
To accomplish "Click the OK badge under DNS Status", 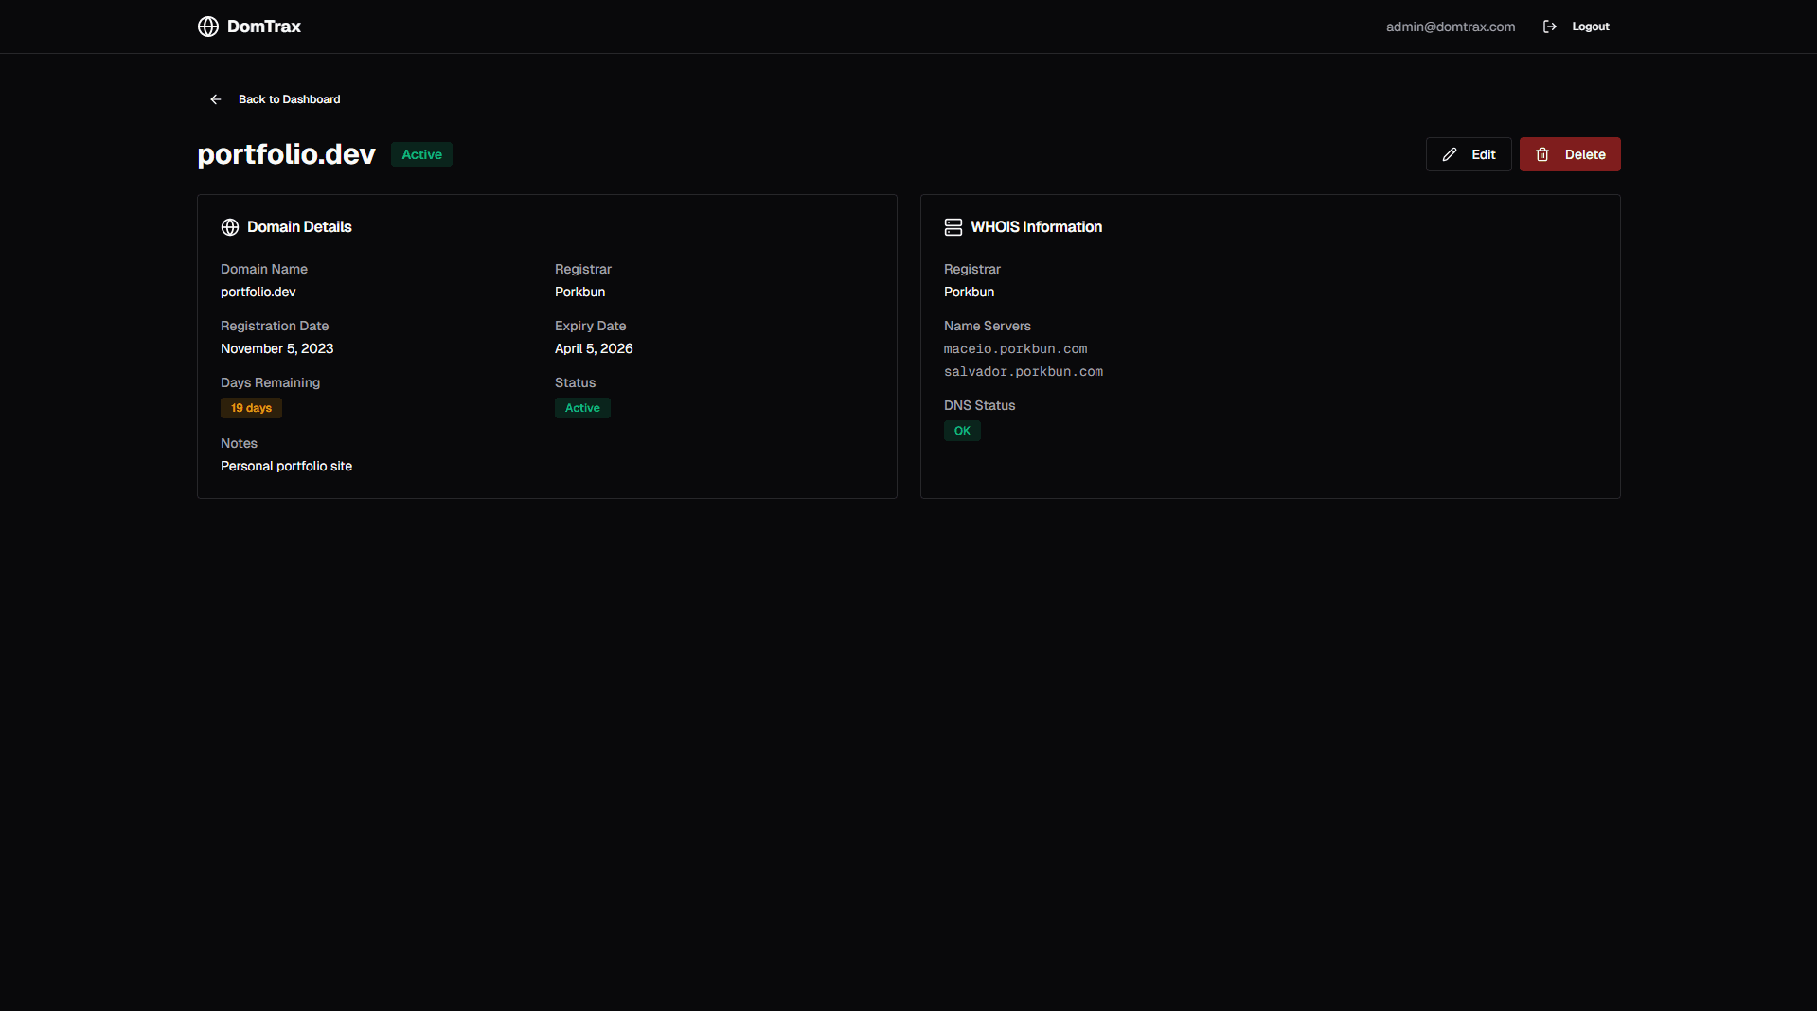I will [962, 430].
